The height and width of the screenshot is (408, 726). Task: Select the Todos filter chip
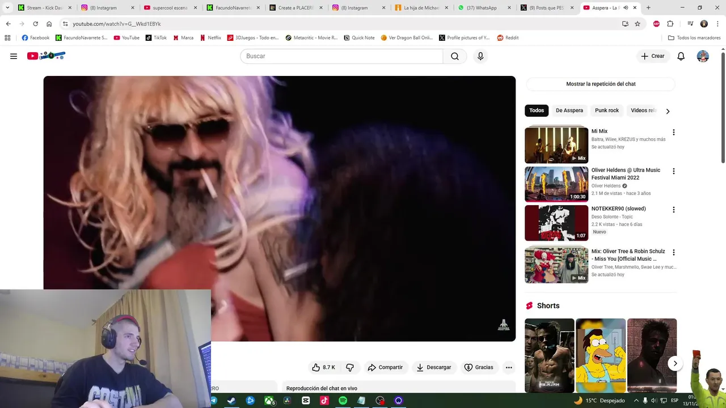pyautogui.click(x=537, y=110)
